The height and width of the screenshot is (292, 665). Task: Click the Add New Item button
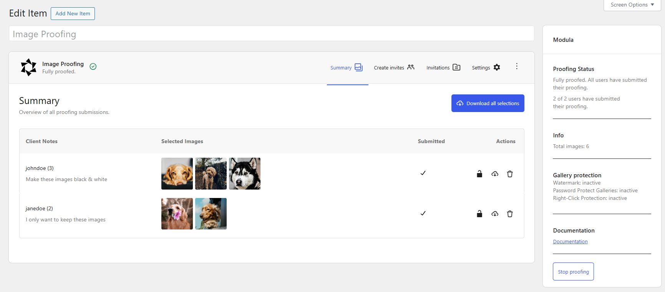(73, 13)
